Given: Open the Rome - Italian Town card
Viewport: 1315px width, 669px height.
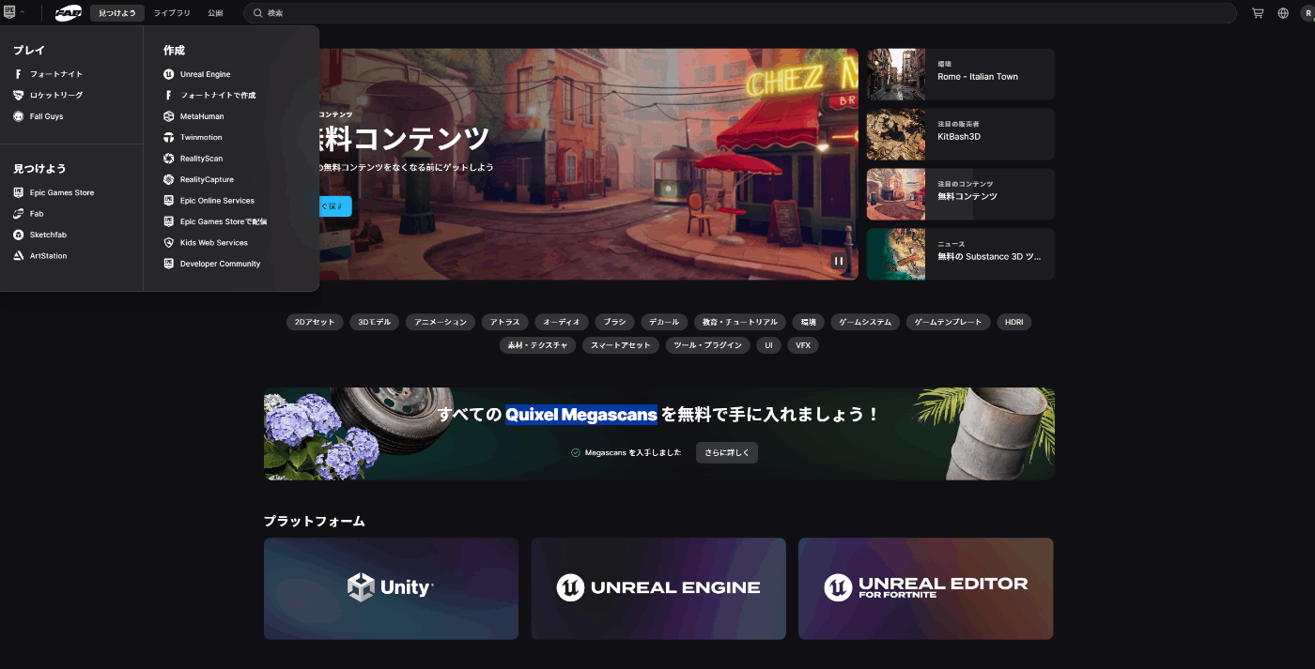Looking at the screenshot, I should (x=961, y=74).
